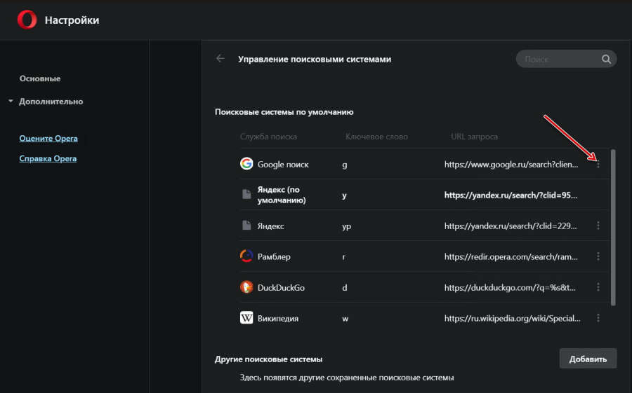Click the magnifier icon in search box
This screenshot has width=632, height=393.
606,59
